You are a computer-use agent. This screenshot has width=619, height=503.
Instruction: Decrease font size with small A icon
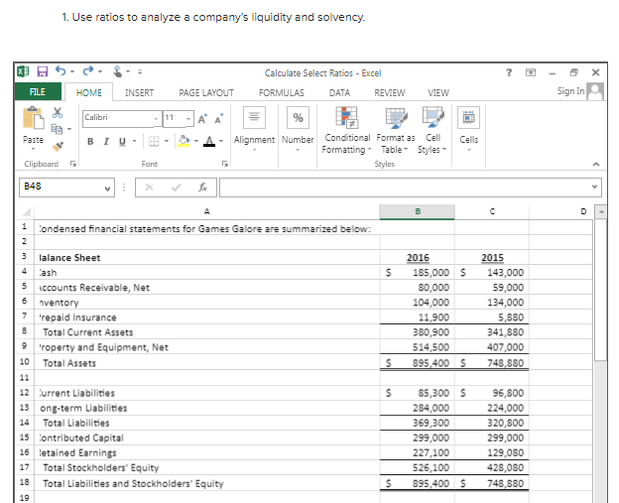pos(218,119)
